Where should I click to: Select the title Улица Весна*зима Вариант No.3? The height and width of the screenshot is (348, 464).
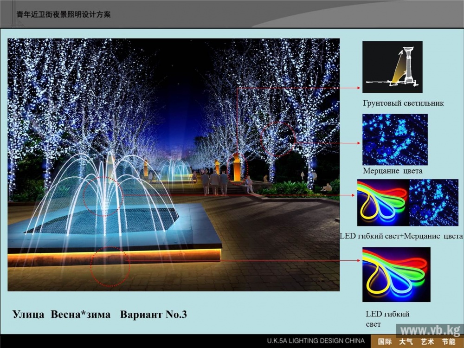[x=100, y=314]
